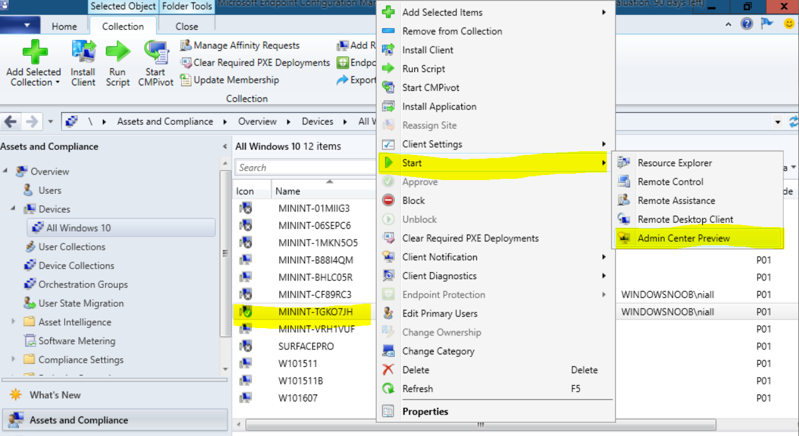Image resolution: width=799 pixels, height=436 pixels.
Task: Collapse the ribbon with the up chevron
Action: coord(728,24)
